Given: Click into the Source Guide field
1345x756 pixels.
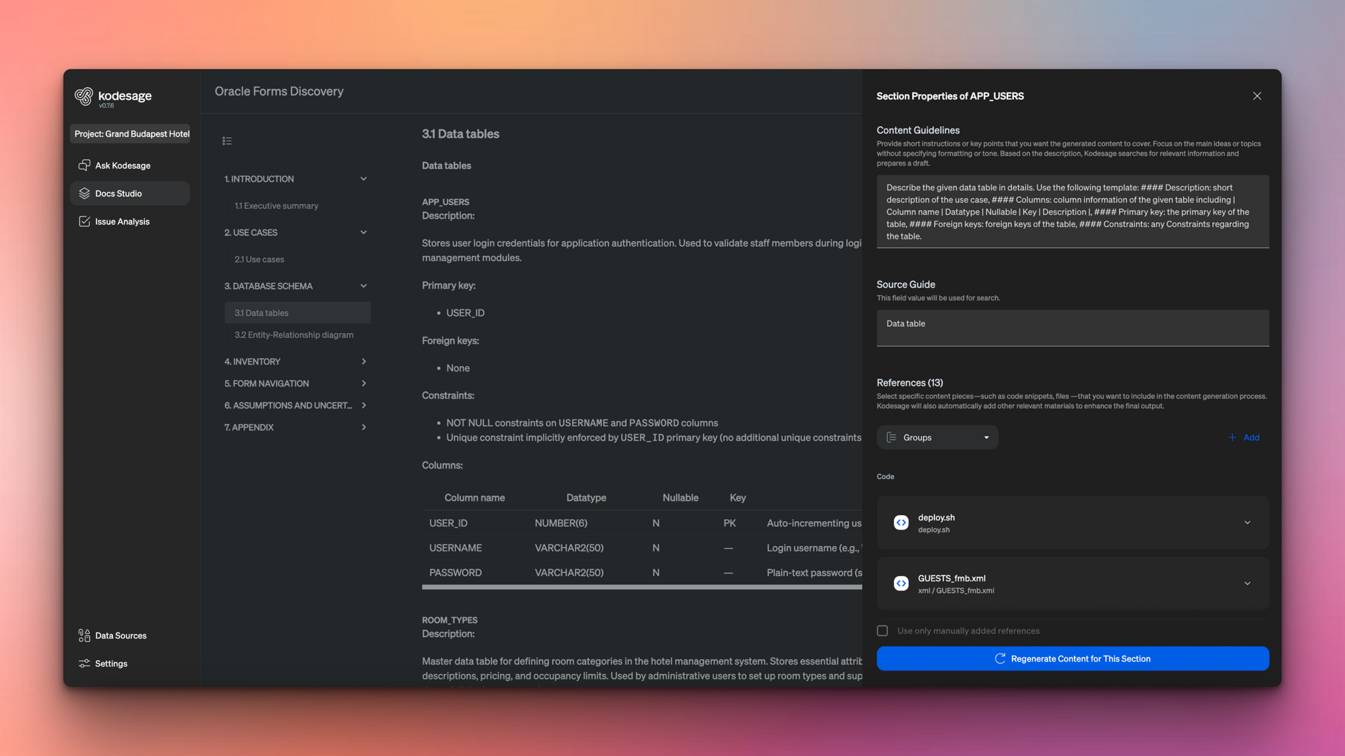Looking at the screenshot, I should (x=1072, y=328).
